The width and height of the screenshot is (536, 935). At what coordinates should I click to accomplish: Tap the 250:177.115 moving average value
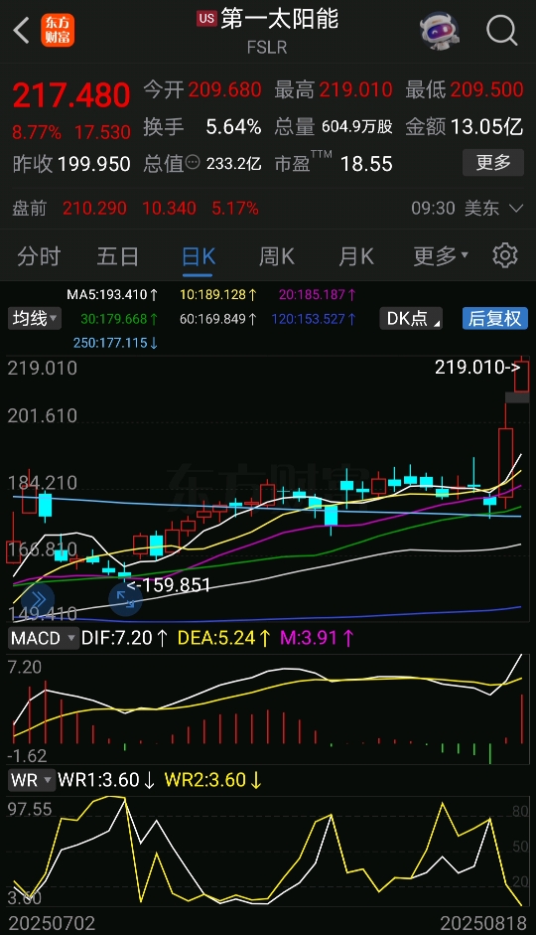tap(115, 343)
